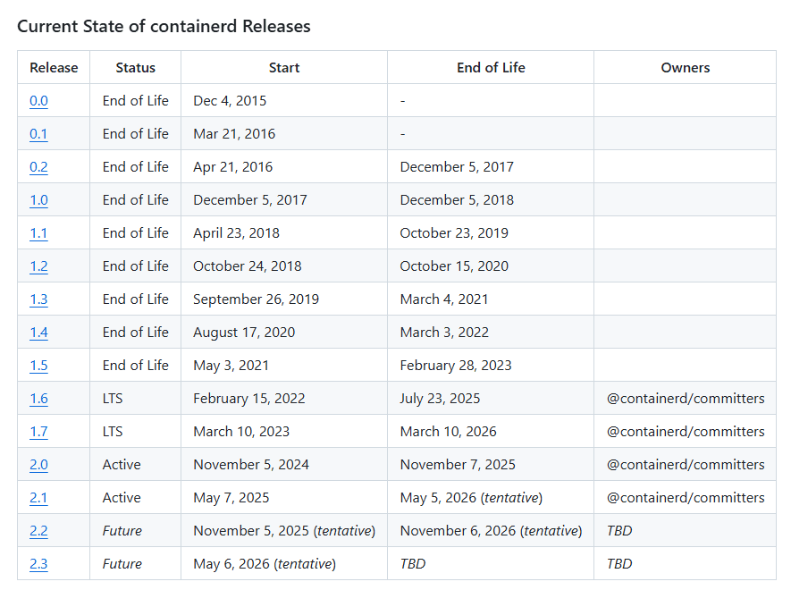Open the 1.6 LTS release link

(38, 399)
